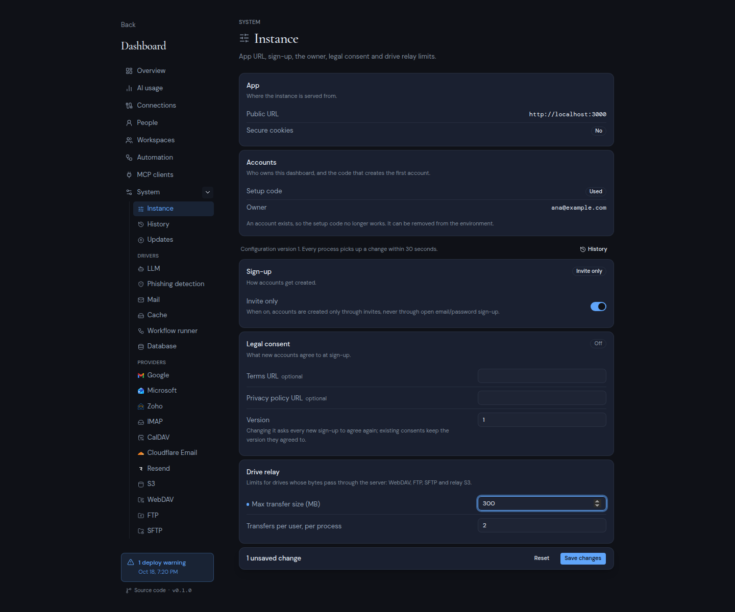Click the Transfers per user input
This screenshot has width=735, height=612.
coord(542,525)
